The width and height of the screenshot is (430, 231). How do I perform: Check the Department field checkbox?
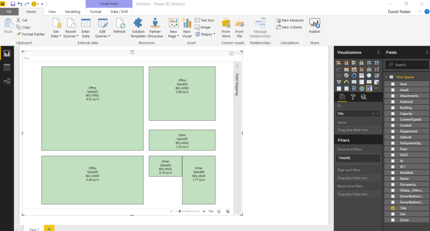393,131
